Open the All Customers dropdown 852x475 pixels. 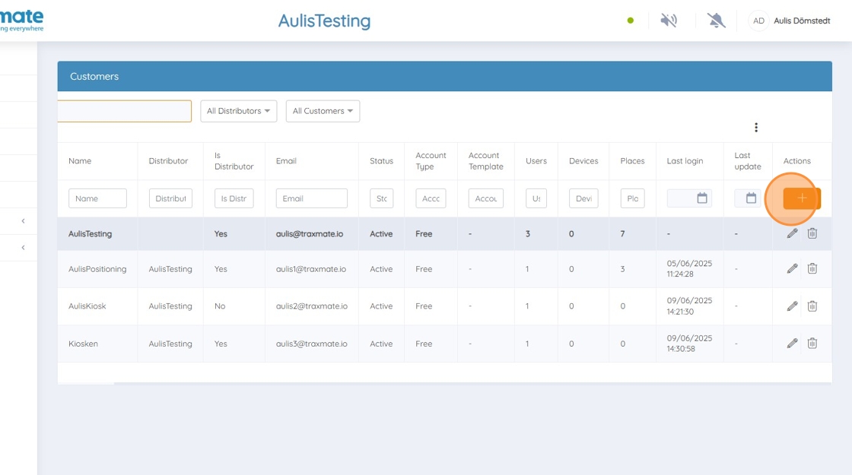pos(323,111)
